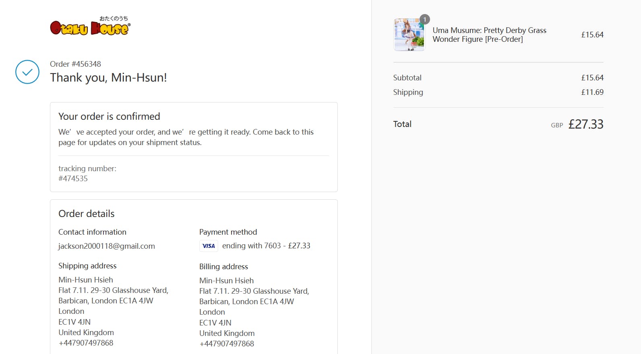641x354 pixels.
Task: Click the Otaku House logo
Action: [x=90, y=26]
